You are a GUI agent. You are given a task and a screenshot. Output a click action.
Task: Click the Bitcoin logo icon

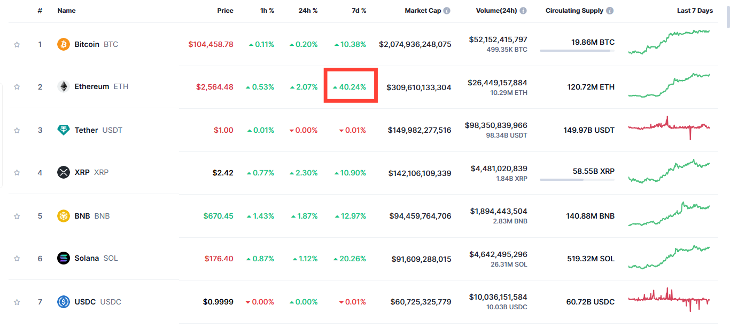64,44
